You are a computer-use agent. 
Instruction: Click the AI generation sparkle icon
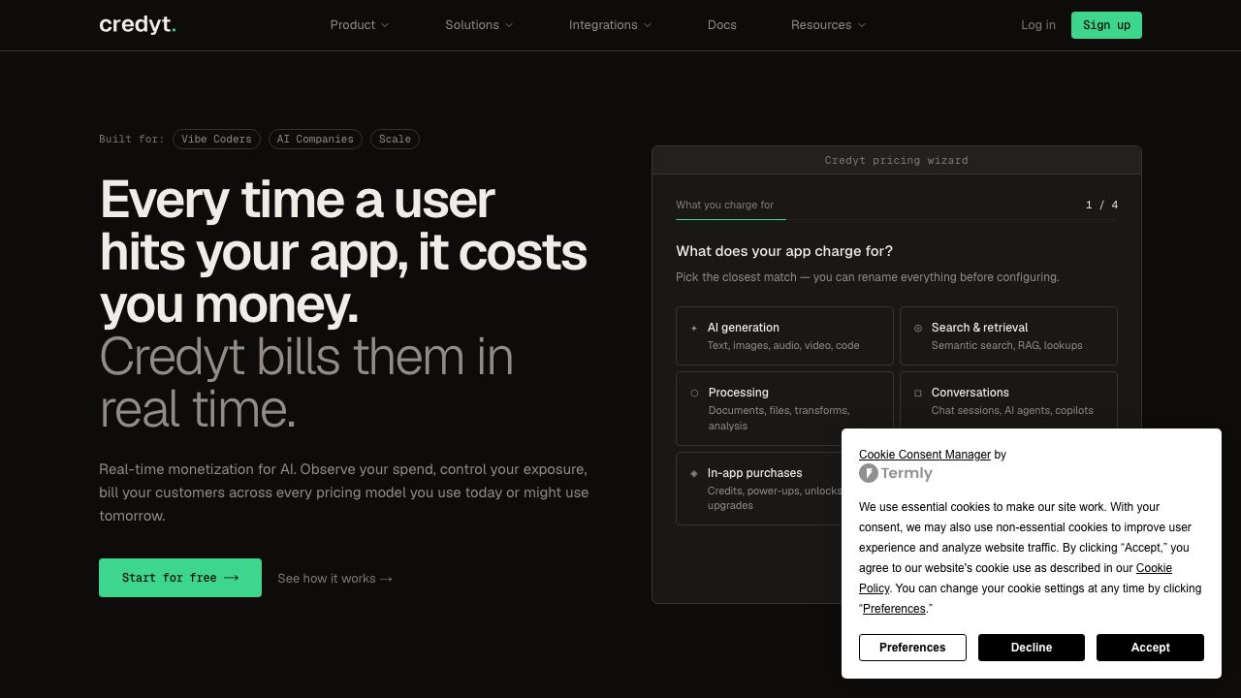693,328
